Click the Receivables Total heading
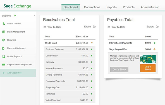The width and height of the screenshot is (165, 105). tap(59, 20)
